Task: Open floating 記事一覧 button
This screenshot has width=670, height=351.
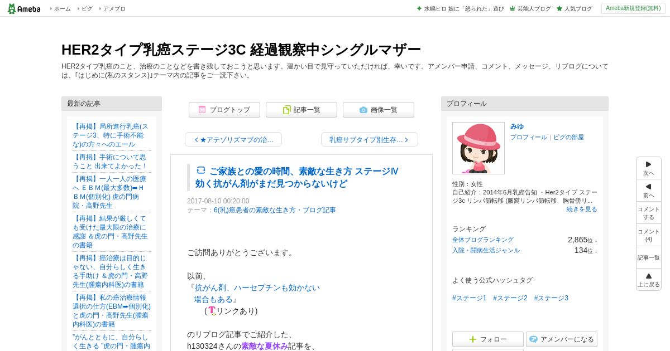Action: pos(649,257)
